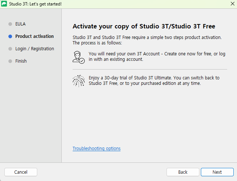237x181 pixels.
Task: Click the blue Product activation bullet
Action: 10,36
